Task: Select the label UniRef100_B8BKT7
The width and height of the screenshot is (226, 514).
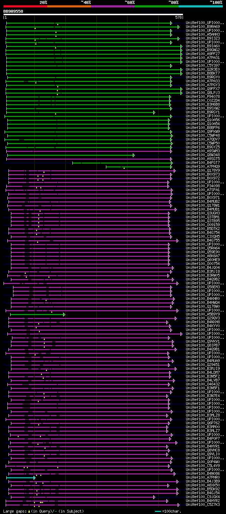Action: [203, 73]
